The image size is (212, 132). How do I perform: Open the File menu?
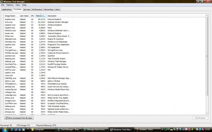(x=3, y=5)
